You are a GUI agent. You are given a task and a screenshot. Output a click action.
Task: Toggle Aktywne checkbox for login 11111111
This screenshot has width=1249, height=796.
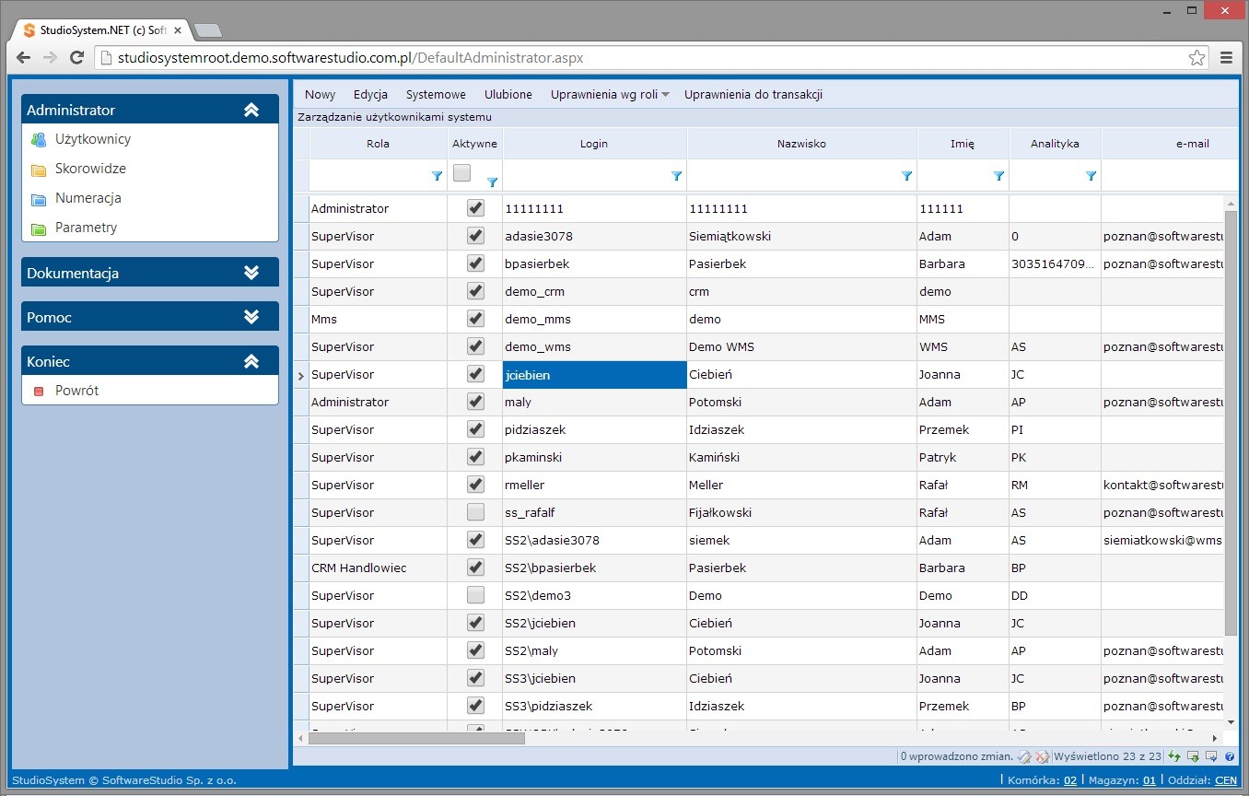pos(475,208)
